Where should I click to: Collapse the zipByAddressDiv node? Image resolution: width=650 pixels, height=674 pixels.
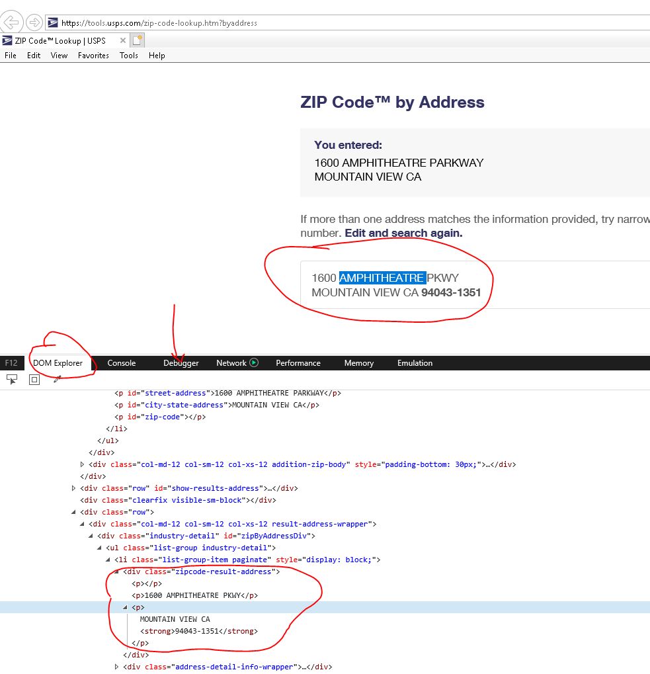coord(91,536)
